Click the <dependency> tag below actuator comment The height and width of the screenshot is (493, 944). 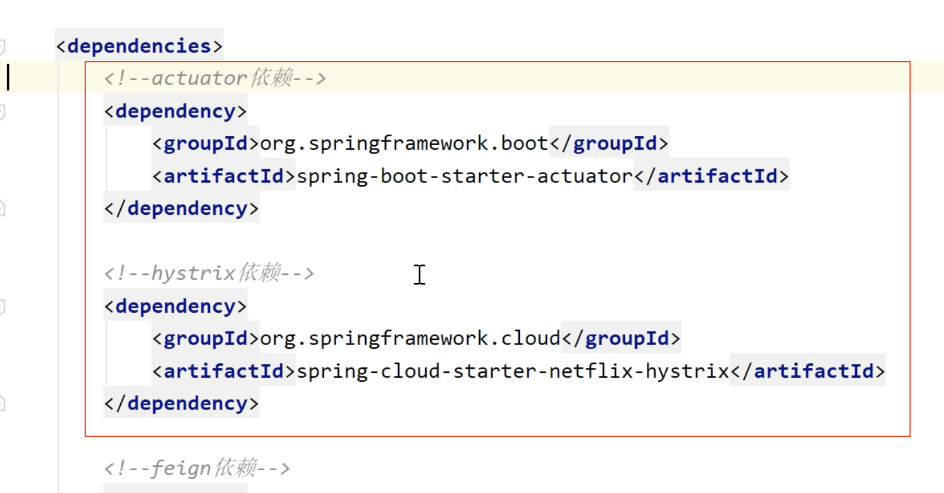(175, 111)
